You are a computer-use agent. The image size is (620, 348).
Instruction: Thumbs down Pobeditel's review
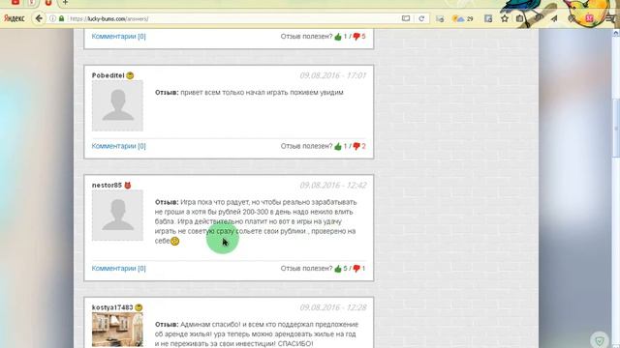coord(356,146)
